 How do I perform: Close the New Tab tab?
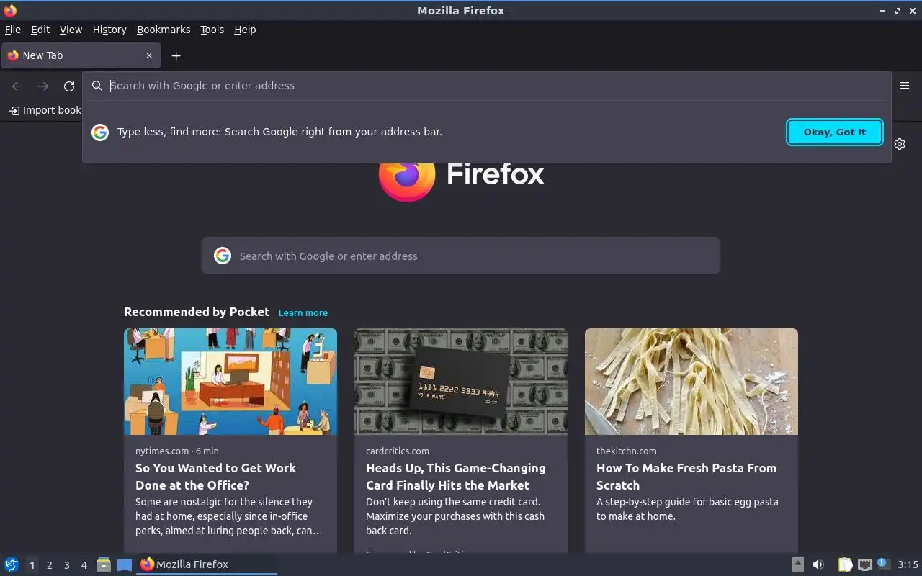(149, 55)
